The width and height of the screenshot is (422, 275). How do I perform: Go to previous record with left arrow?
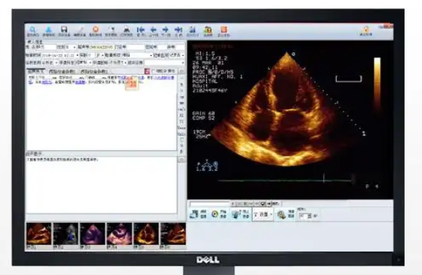pyautogui.click(x=153, y=29)
